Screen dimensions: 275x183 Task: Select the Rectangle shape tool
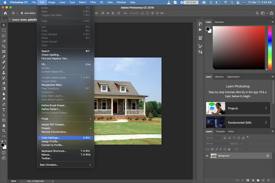pos(4,120)
